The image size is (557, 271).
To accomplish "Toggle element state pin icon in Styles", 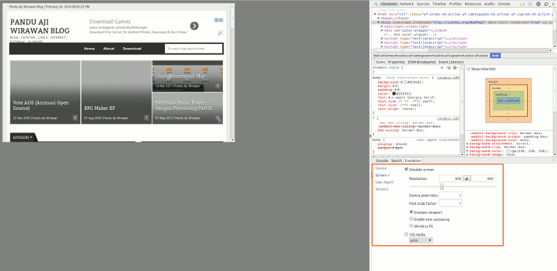I will click(448, 67).
